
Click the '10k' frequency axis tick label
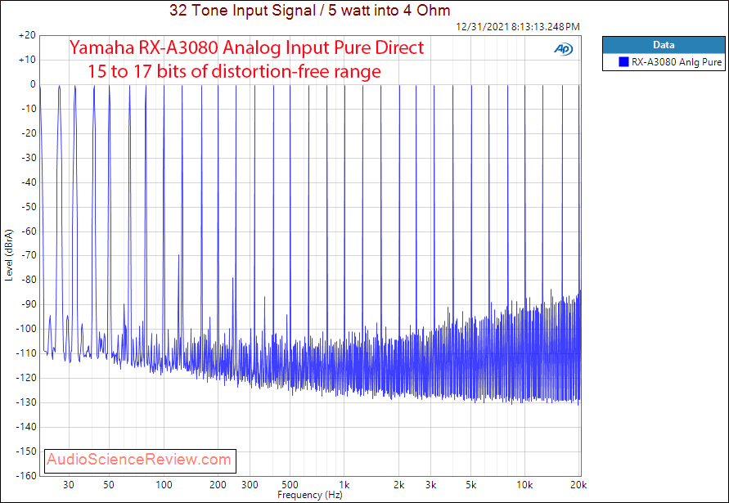pyautogui.click(x=524, y=485)
